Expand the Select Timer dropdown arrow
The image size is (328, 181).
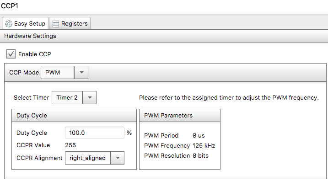(x=90, y=98)
